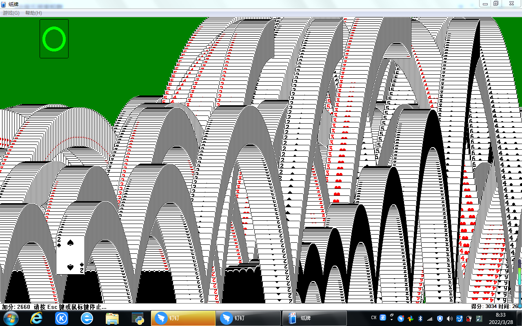
Task: Open the volume speaker tray icon
Action: (449, 318)
